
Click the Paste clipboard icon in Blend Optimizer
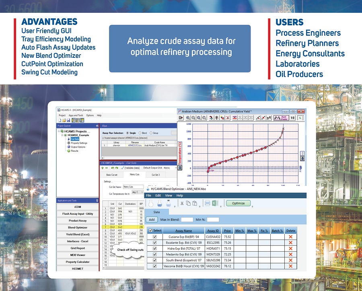[195, 203]
